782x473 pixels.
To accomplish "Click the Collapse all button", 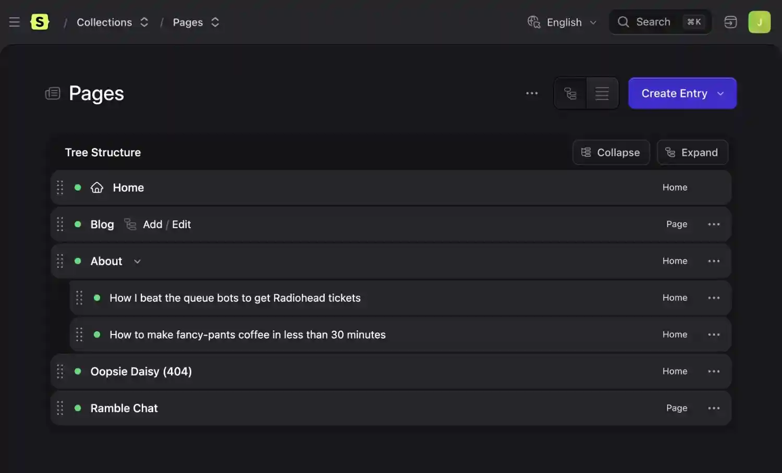I will (611, 153).
